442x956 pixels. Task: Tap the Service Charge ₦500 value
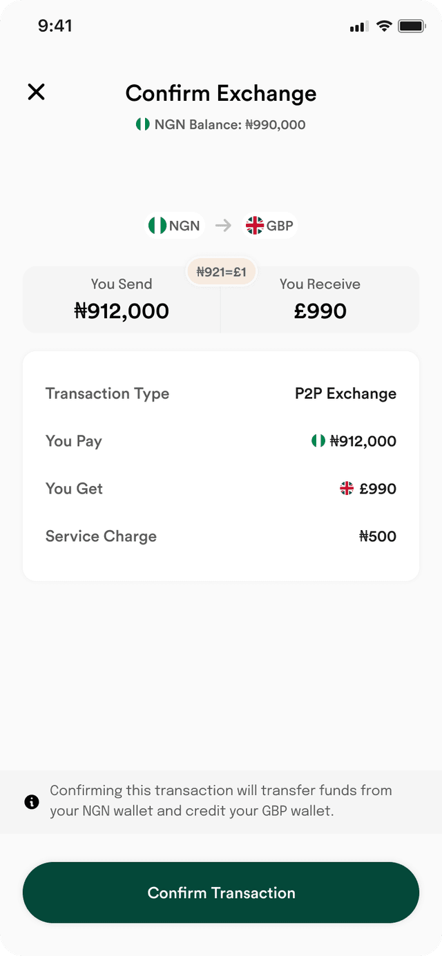(378, 536)
